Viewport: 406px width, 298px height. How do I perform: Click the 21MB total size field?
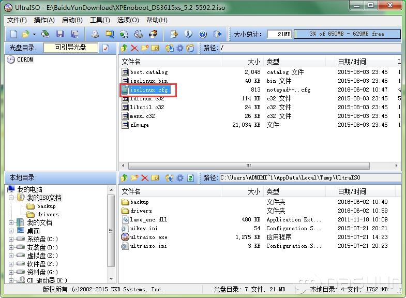point(279,34)
